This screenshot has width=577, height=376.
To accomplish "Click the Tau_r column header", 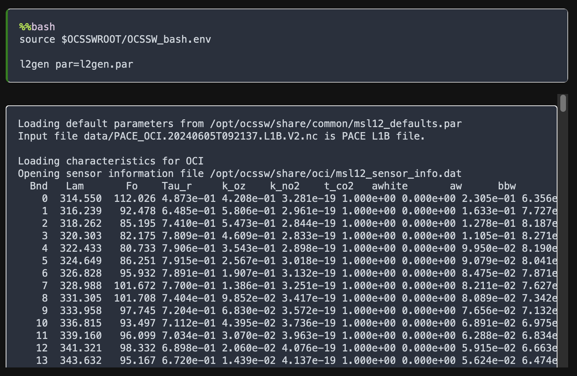I will point(177,186).
